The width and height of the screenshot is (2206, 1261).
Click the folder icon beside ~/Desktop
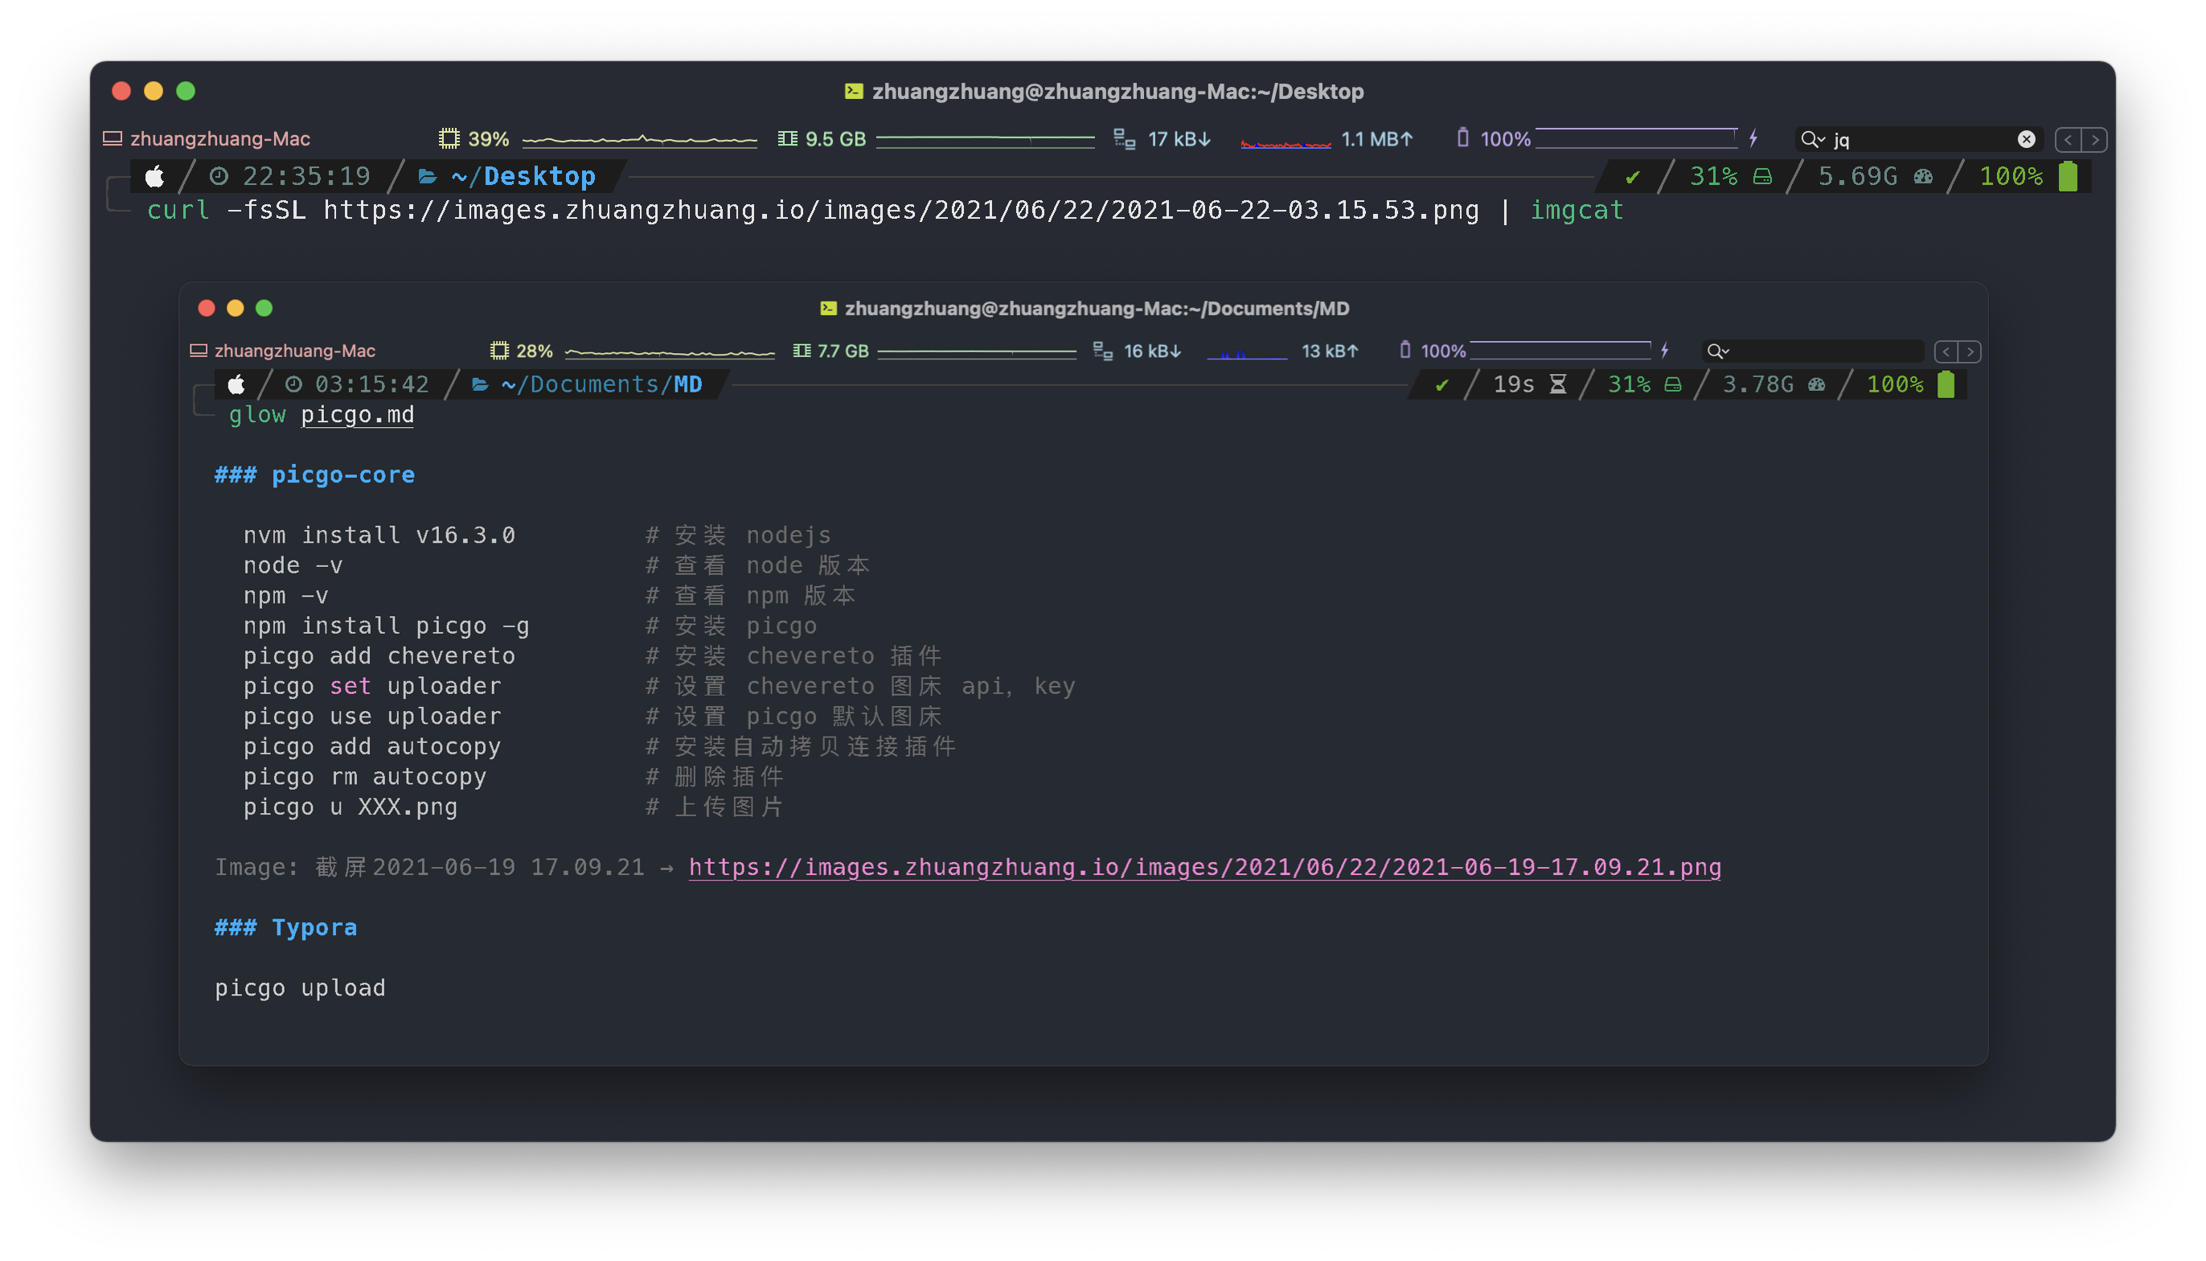click(427, 177)
